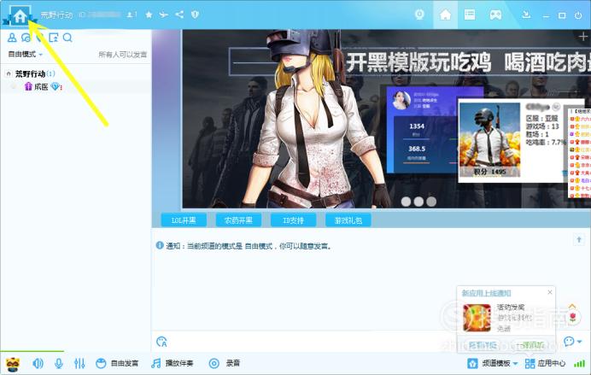Click the LOL开黑 button

pyautogui.click(x=184, y=220)
